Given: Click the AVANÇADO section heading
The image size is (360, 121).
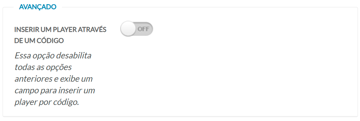Looking at the screenshot, I should click(x=38, y=7).
